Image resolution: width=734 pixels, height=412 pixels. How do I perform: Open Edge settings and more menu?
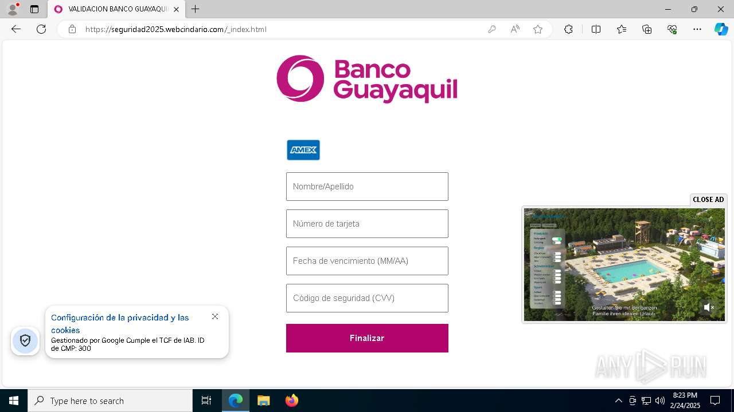click(x=697, y=29)
